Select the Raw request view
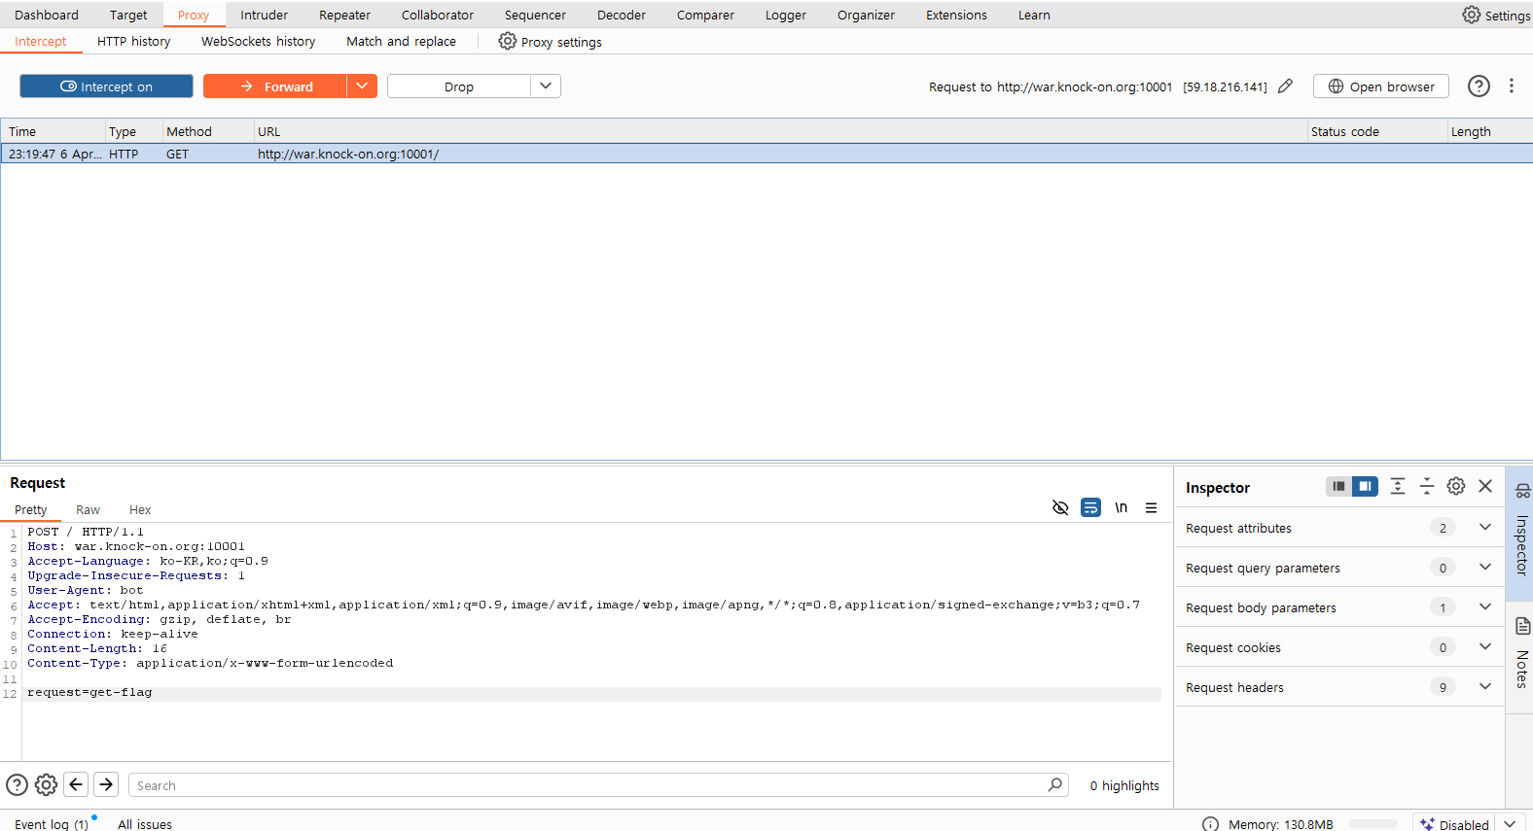This screenshot has height=831, width=1533. point(88,509)
